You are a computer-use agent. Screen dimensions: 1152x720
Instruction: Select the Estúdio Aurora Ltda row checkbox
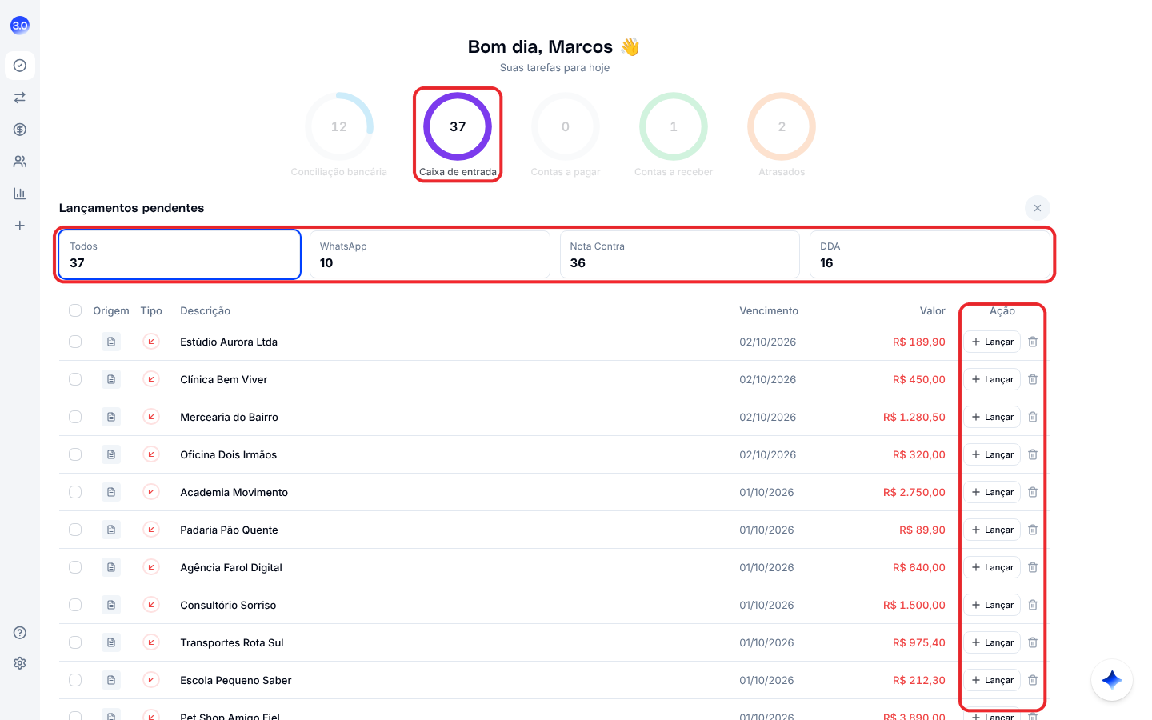(x=75, y=342)
